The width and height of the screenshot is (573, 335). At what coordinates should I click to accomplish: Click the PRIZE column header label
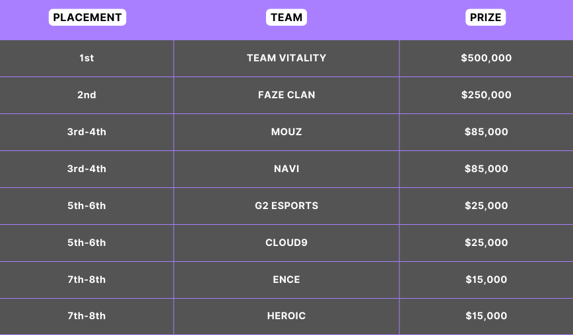pyautogui.click(x=486, y=18)
